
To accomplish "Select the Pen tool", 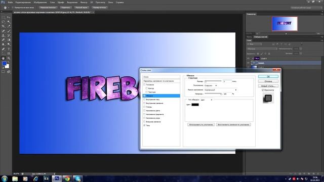I will (3, 49).
